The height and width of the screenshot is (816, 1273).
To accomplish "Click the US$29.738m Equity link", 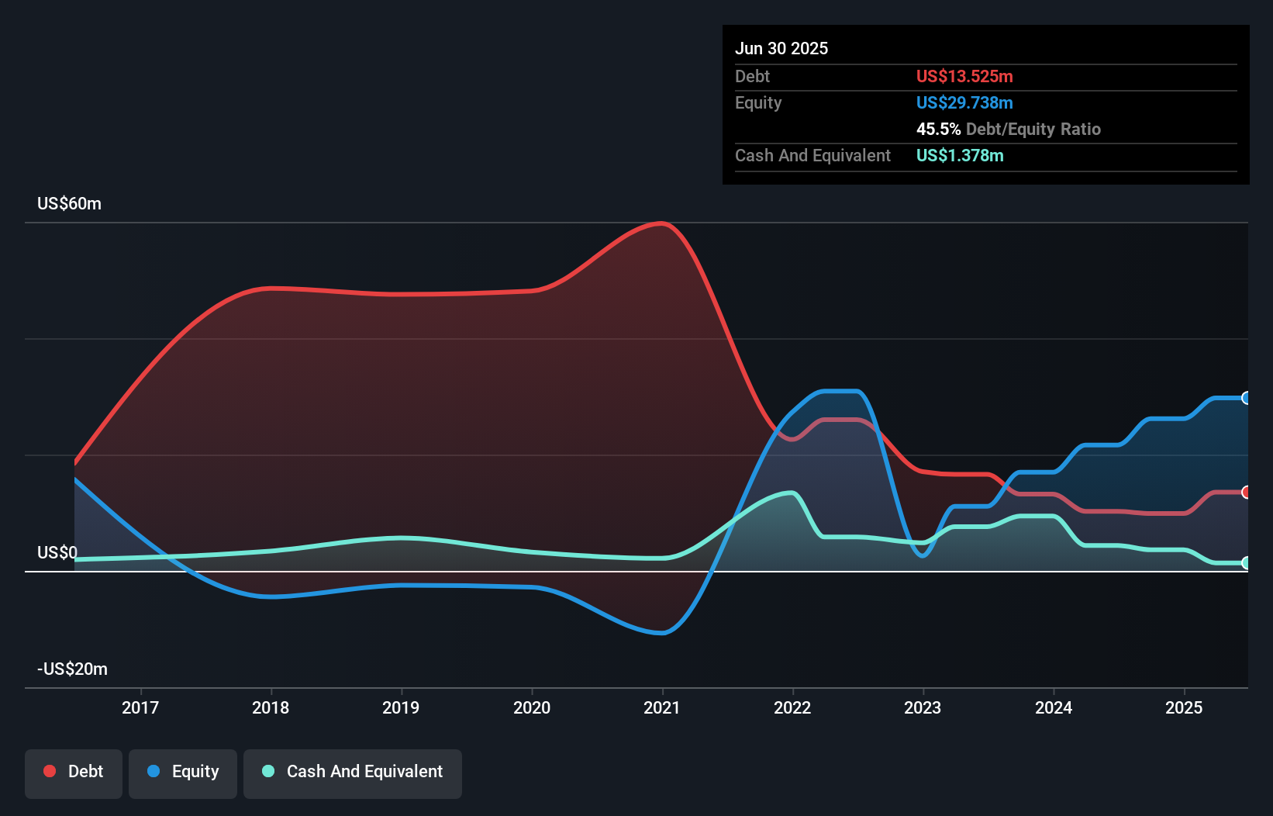I will point(964,102).
